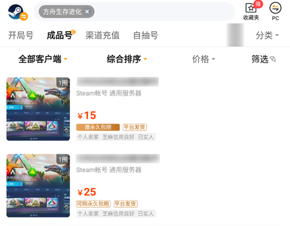Viewport: 290px width, 226px height.
Task: Select the 成品号 tab
Action: point(59,35)
